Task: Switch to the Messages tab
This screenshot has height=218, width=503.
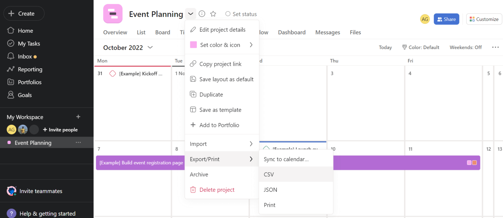Action: pyautogui.click(x=327, y=32)
